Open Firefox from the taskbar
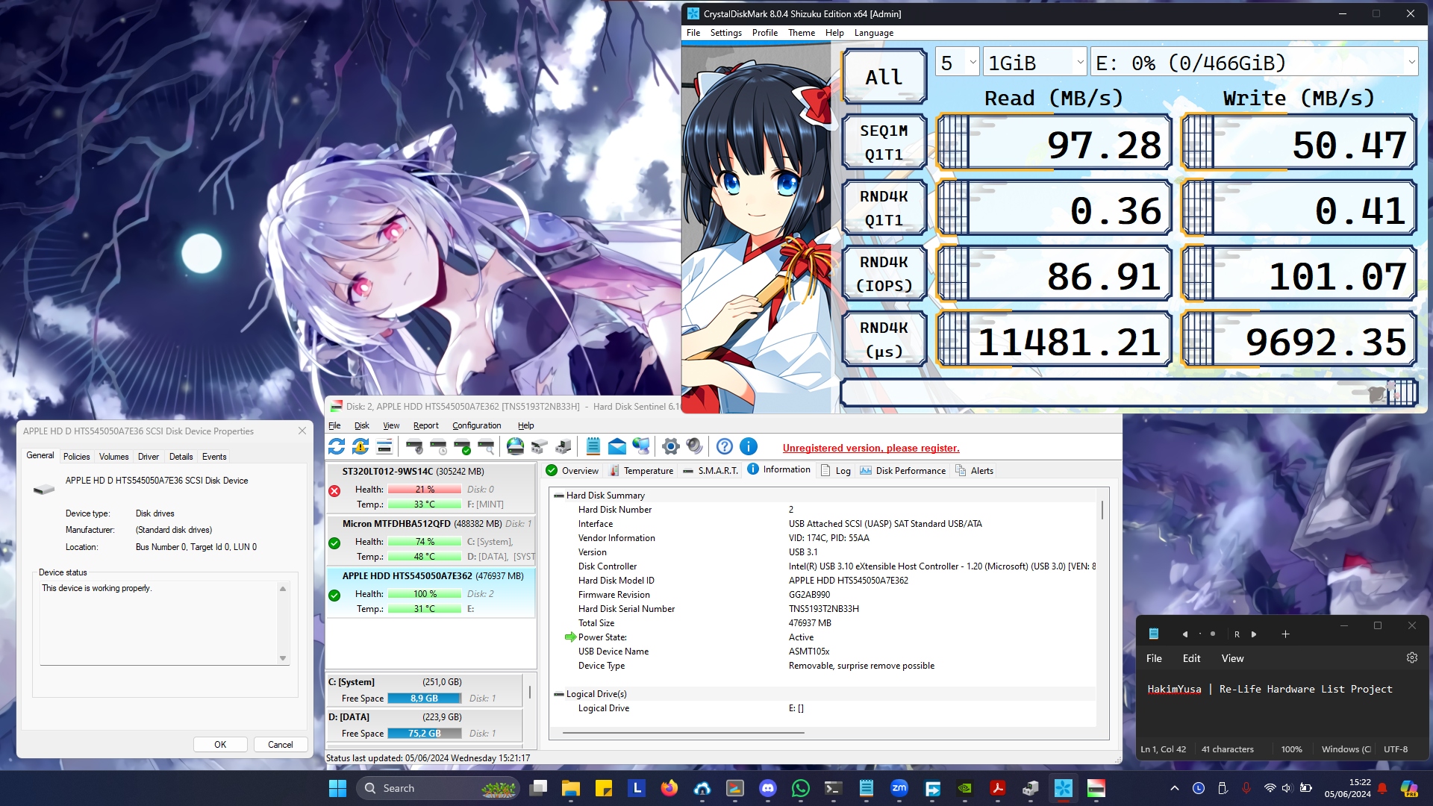The width and height of the screenshot is (1433, 806). tap(669, 788)
